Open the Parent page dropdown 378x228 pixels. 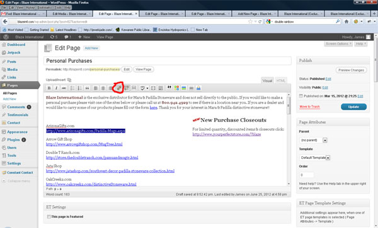313,140
